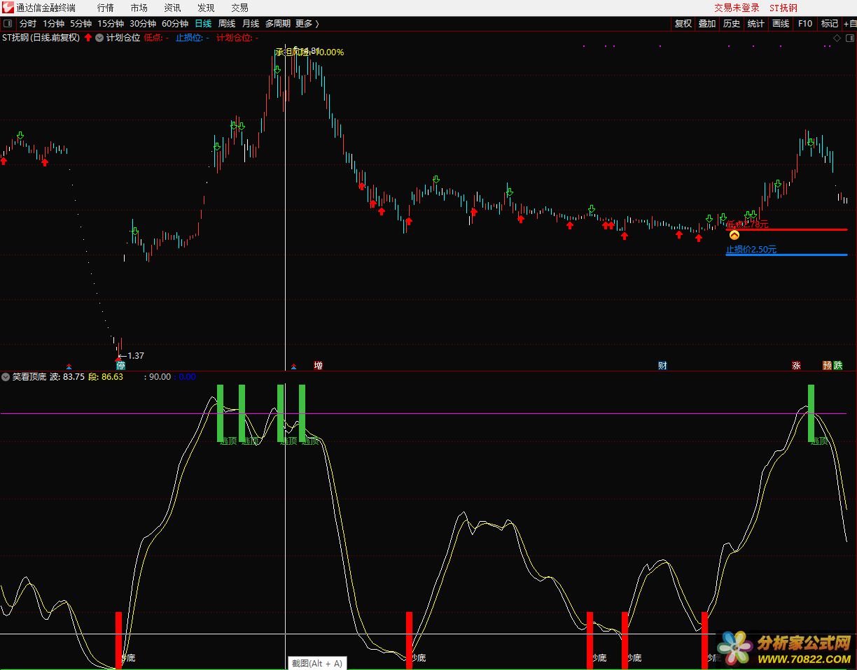Expand the 笑看顶底 indicator dropdown arrow
Image resolution: width=857 pixels, height=670 pixels.
coord(6,376)
